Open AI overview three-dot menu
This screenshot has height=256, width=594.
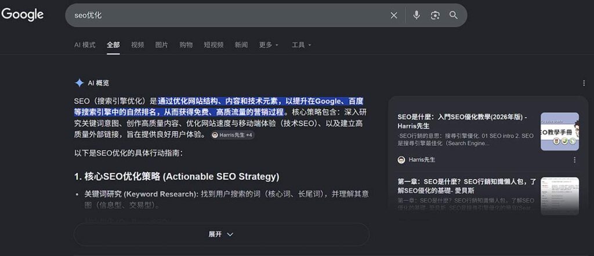pos(584,83)
